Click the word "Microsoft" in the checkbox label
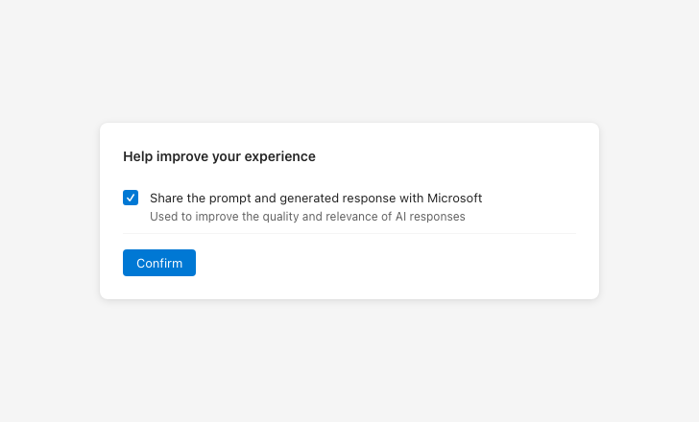Screen dimensions: 699x422 click(x=451, y=198)
